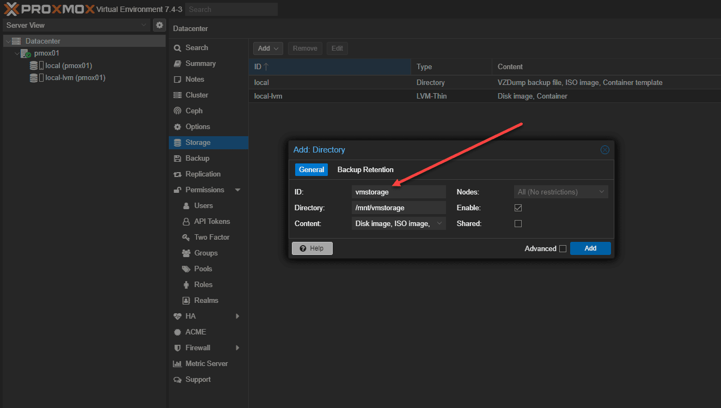Click the Backup floppy disk icon
The height and width of the screenshot is (408, 721).
click(x=178, y=159)
